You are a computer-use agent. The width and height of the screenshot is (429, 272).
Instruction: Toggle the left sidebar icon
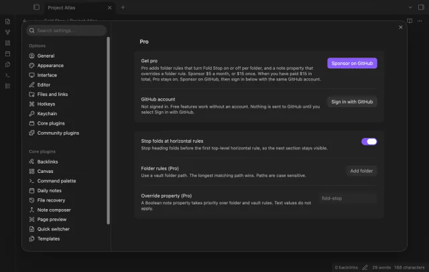click(36, 7)
